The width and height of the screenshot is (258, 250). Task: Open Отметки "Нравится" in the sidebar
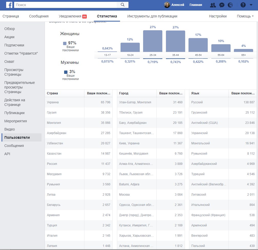coord(21,53)
